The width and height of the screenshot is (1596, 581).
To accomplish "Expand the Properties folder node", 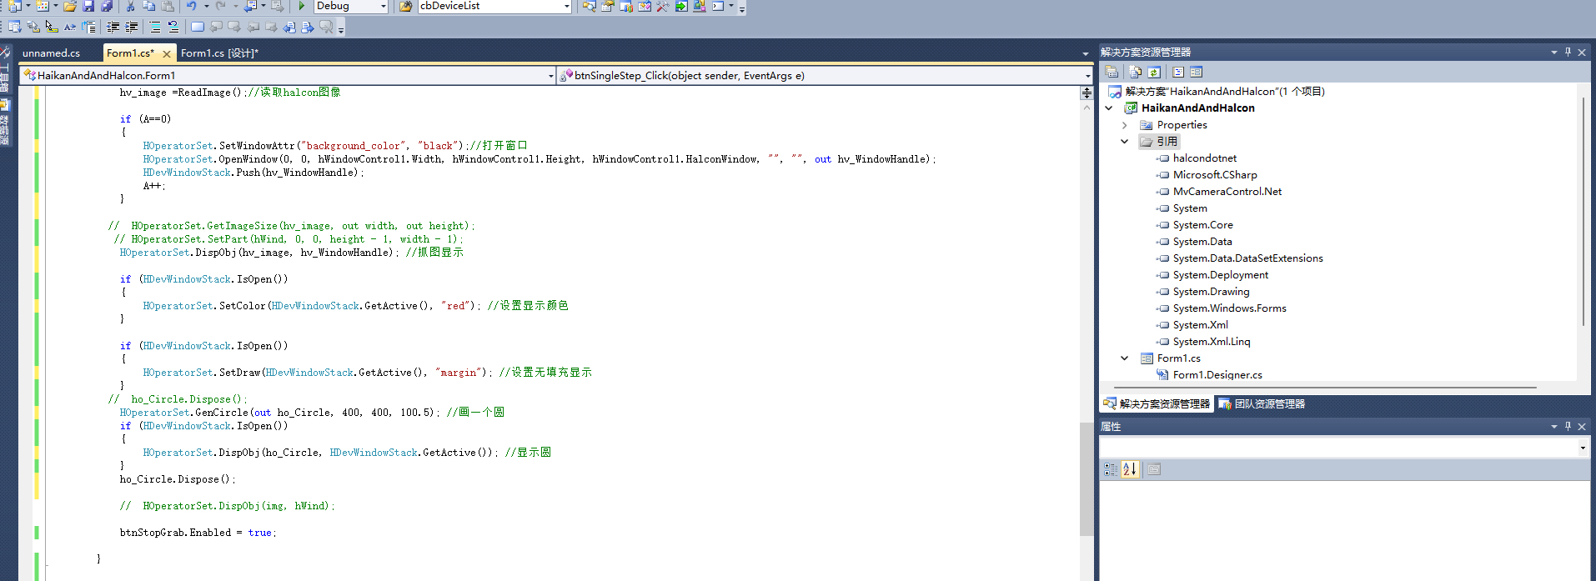I will 1124,124.
